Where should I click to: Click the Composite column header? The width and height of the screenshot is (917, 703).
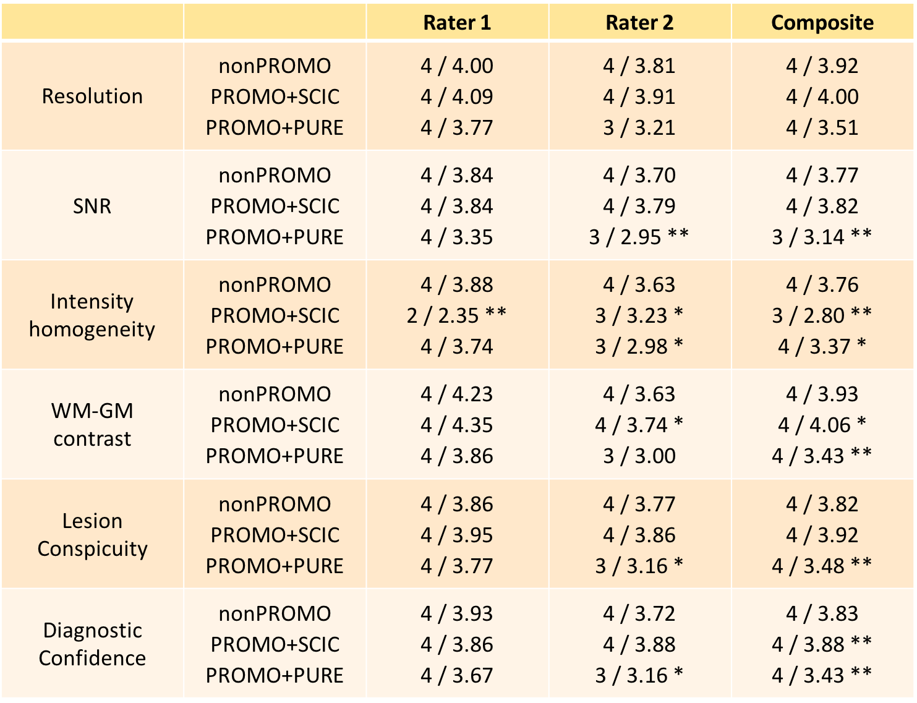(822, 23)
